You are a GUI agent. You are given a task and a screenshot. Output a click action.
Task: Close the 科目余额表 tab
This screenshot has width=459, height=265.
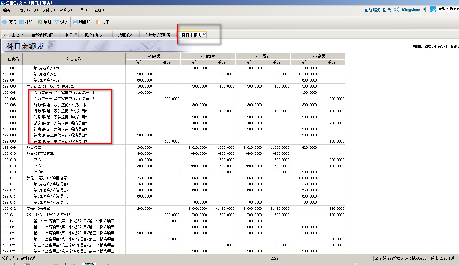204,34
